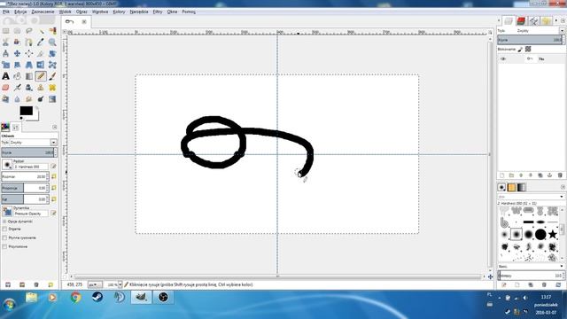Select the Perspective tool
The width and height of the screenshot is (567, 319).
tap(29, 65)
